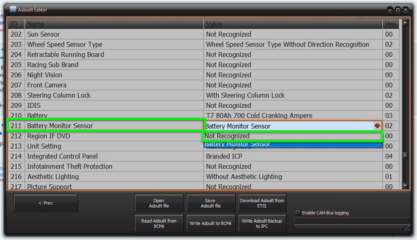Click Save Asbuilt file button
The height and width of the screenshot is (240, 417).
tap(211, 203)
